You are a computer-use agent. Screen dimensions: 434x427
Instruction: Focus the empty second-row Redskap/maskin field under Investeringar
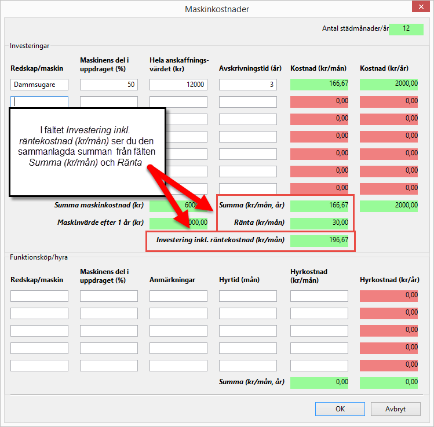(39, 102)
